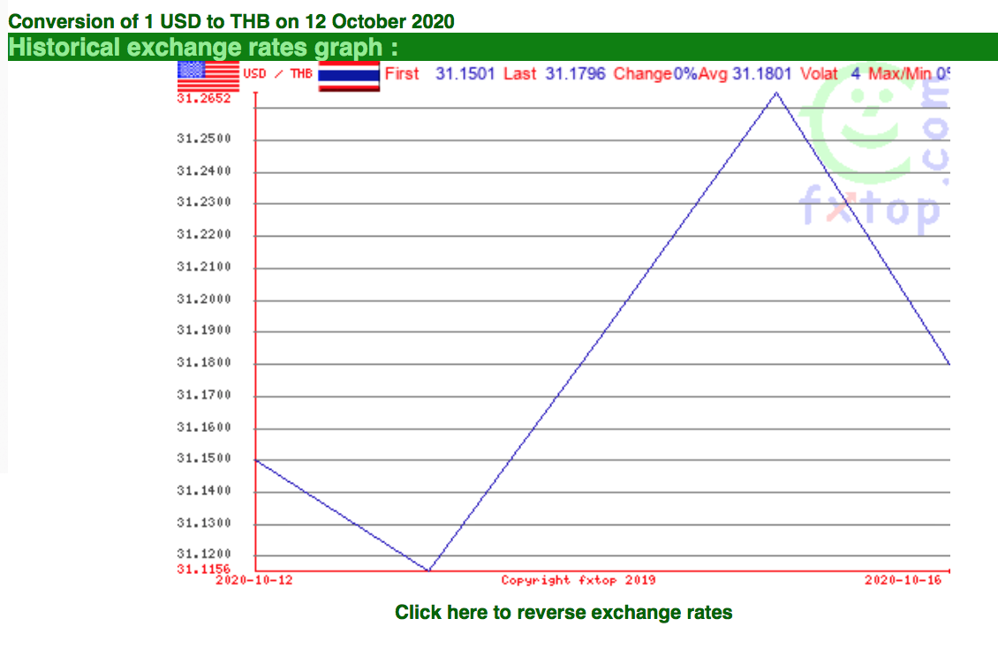Click 'Click here to reverse exchange rates' link

pyautogui.click(x=563, y=612)
